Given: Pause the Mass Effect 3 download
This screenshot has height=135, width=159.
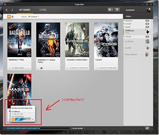Looking at the screenshot, I should click(x=13, y=119).
